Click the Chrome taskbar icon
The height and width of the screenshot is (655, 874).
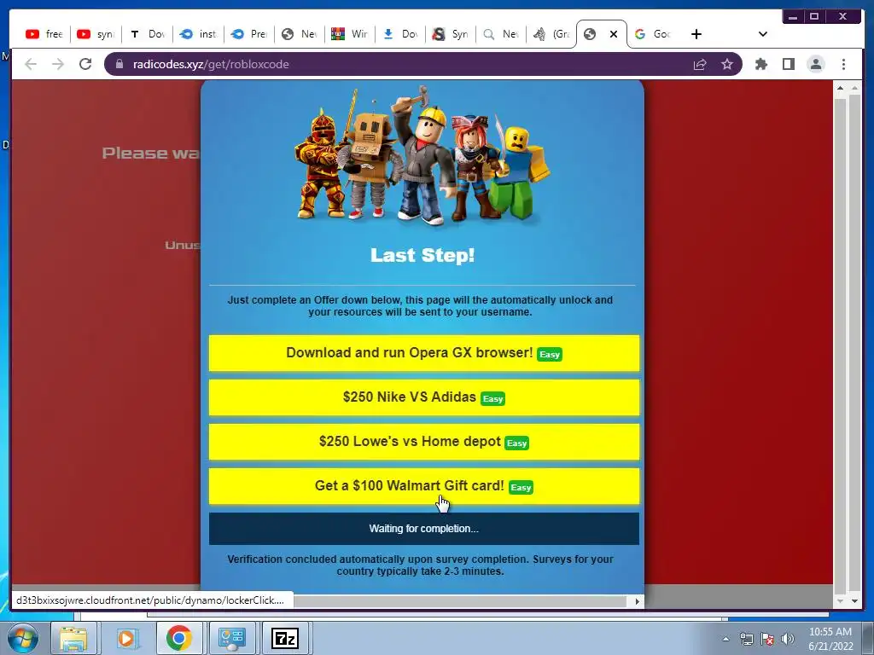click(179, 638)
